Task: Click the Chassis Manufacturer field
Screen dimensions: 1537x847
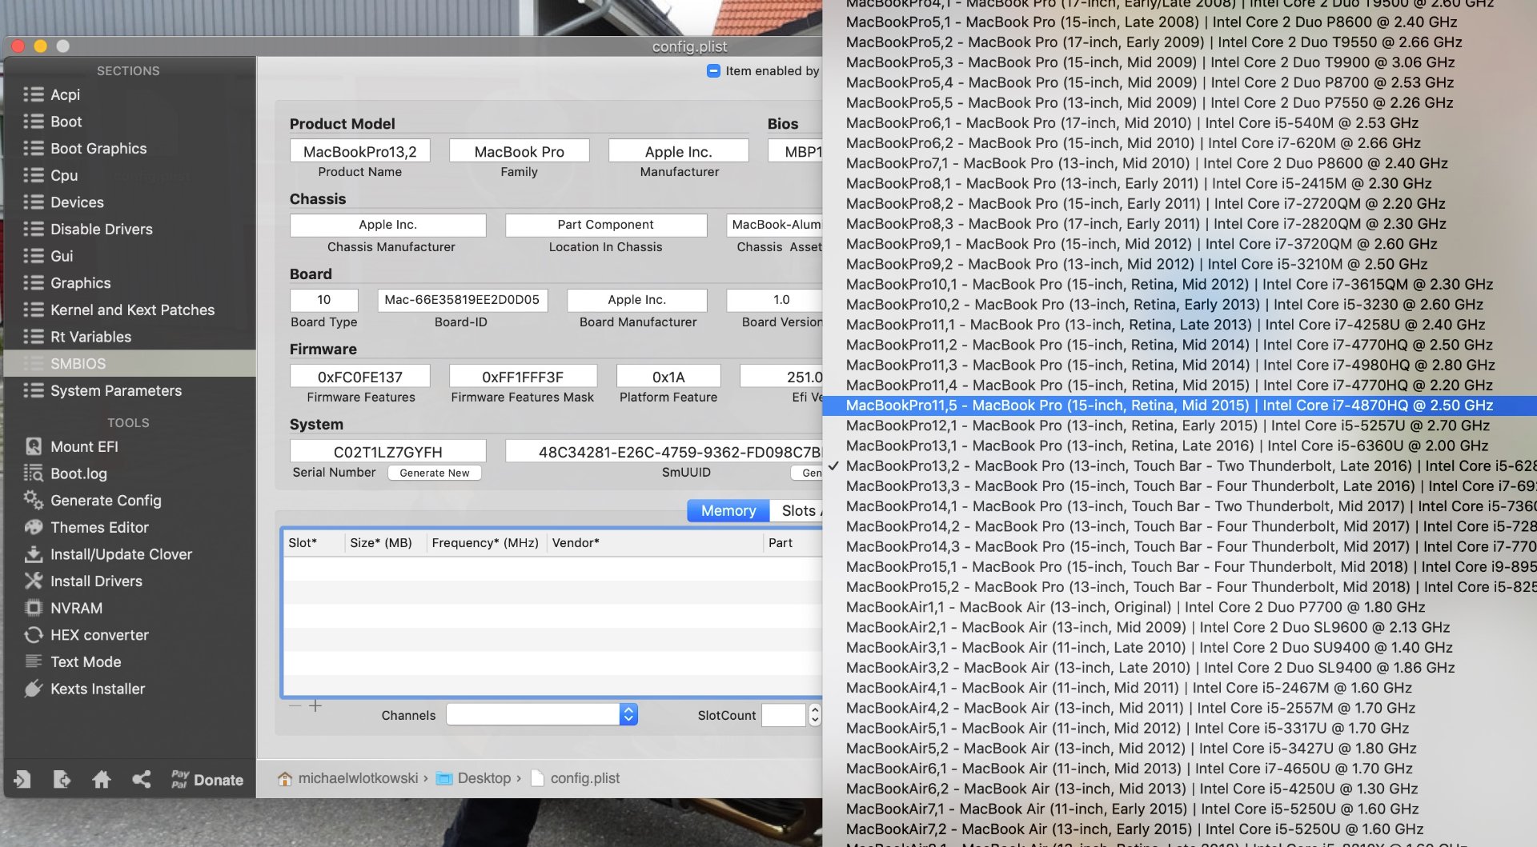Action: point(388,225)
